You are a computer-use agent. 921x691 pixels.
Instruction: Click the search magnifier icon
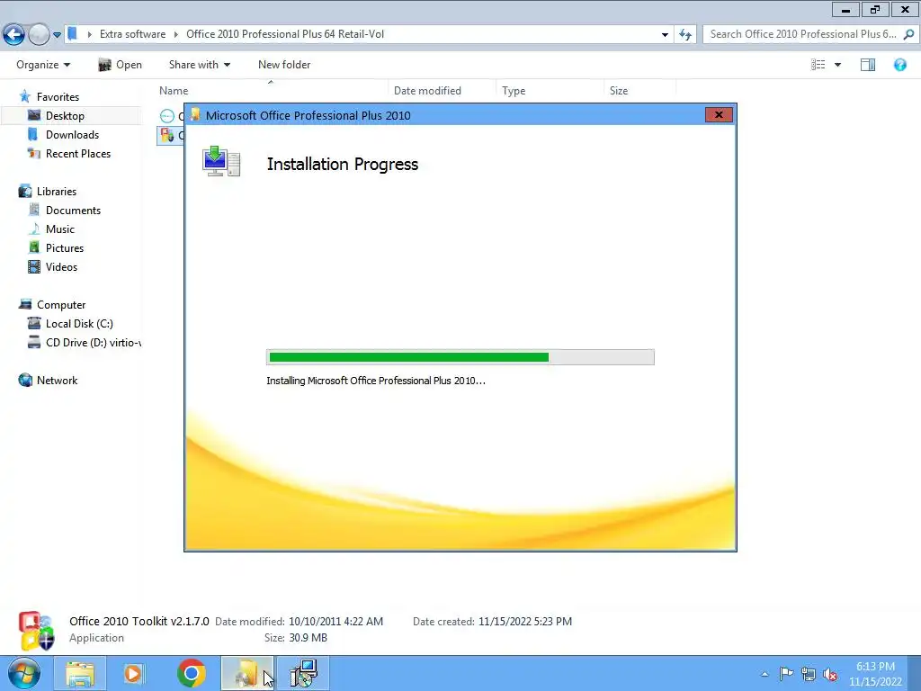point(908,35)
